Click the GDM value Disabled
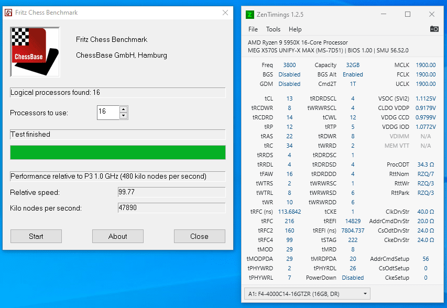447x308 pixels. pyautogui.click(x=289, y=84)
